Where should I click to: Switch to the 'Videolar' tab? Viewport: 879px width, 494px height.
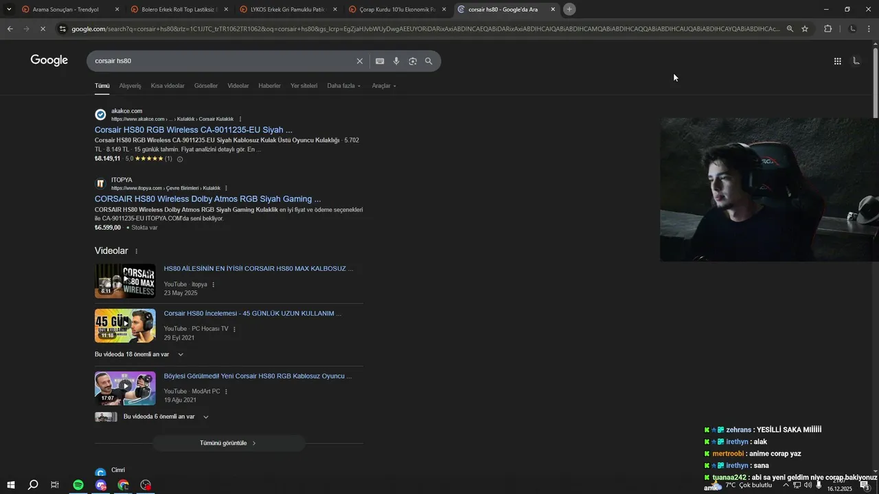(x=238, y=86)
